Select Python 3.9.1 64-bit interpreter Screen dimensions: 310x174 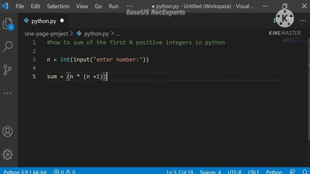coord(25,172)
